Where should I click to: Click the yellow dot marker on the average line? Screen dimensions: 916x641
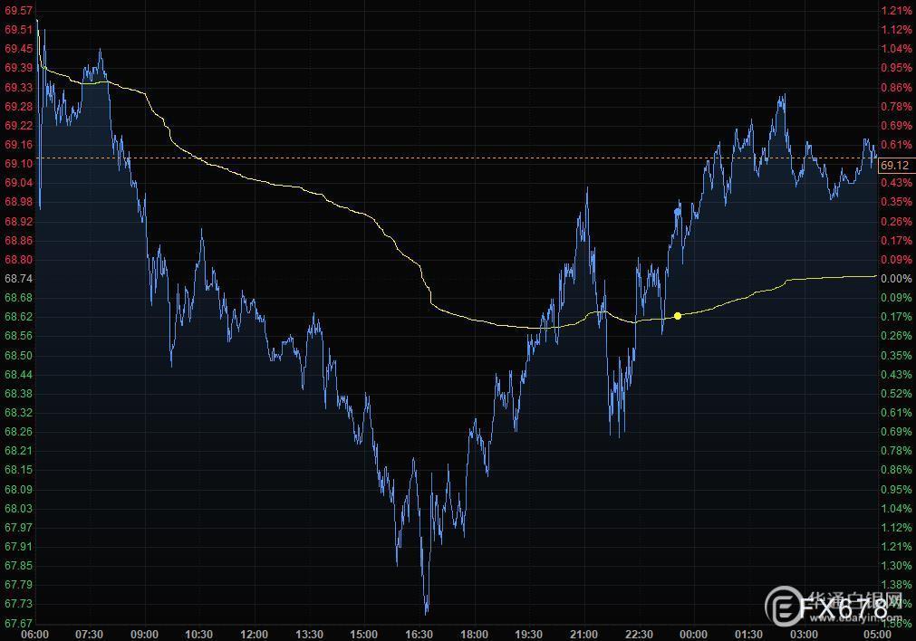pos(678,316)
